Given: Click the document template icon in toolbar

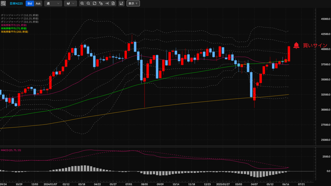Looking at the screenshot, I should (113, 4).
